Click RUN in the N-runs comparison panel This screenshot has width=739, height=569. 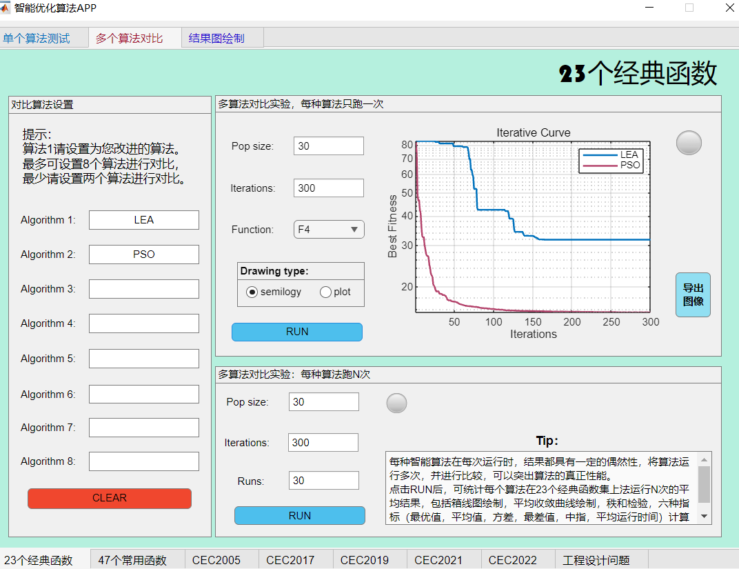tap(299, 515)
